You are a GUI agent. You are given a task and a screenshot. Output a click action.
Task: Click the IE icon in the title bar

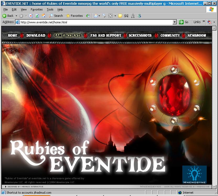pos(3,3)
